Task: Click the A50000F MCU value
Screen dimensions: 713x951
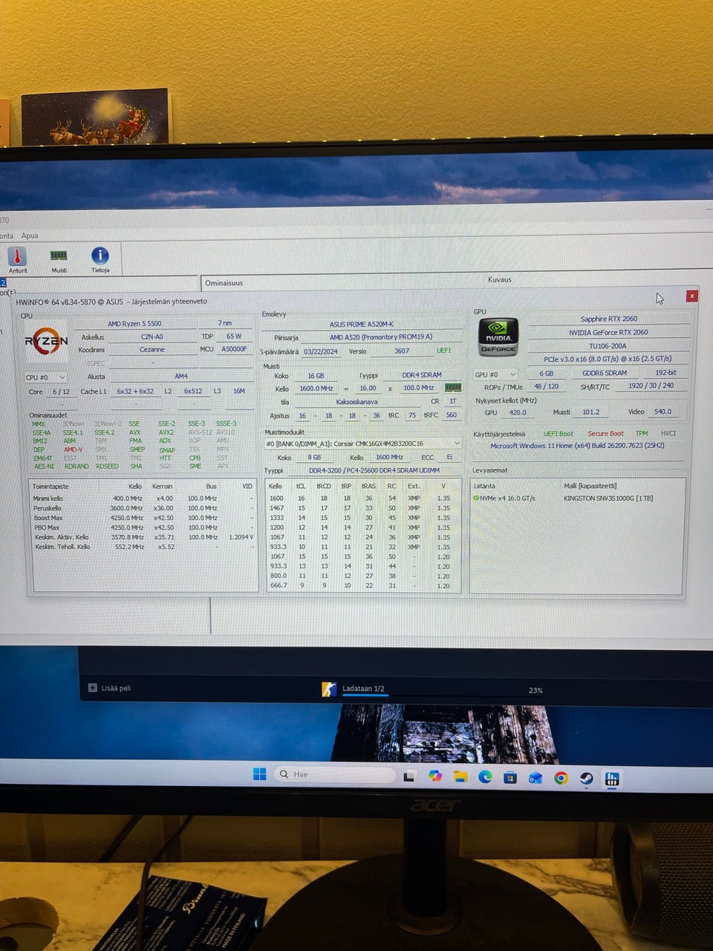Action: coord(234,348)
